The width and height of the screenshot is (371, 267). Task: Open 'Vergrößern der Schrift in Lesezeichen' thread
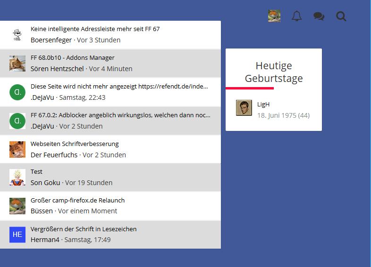(84, 229)
